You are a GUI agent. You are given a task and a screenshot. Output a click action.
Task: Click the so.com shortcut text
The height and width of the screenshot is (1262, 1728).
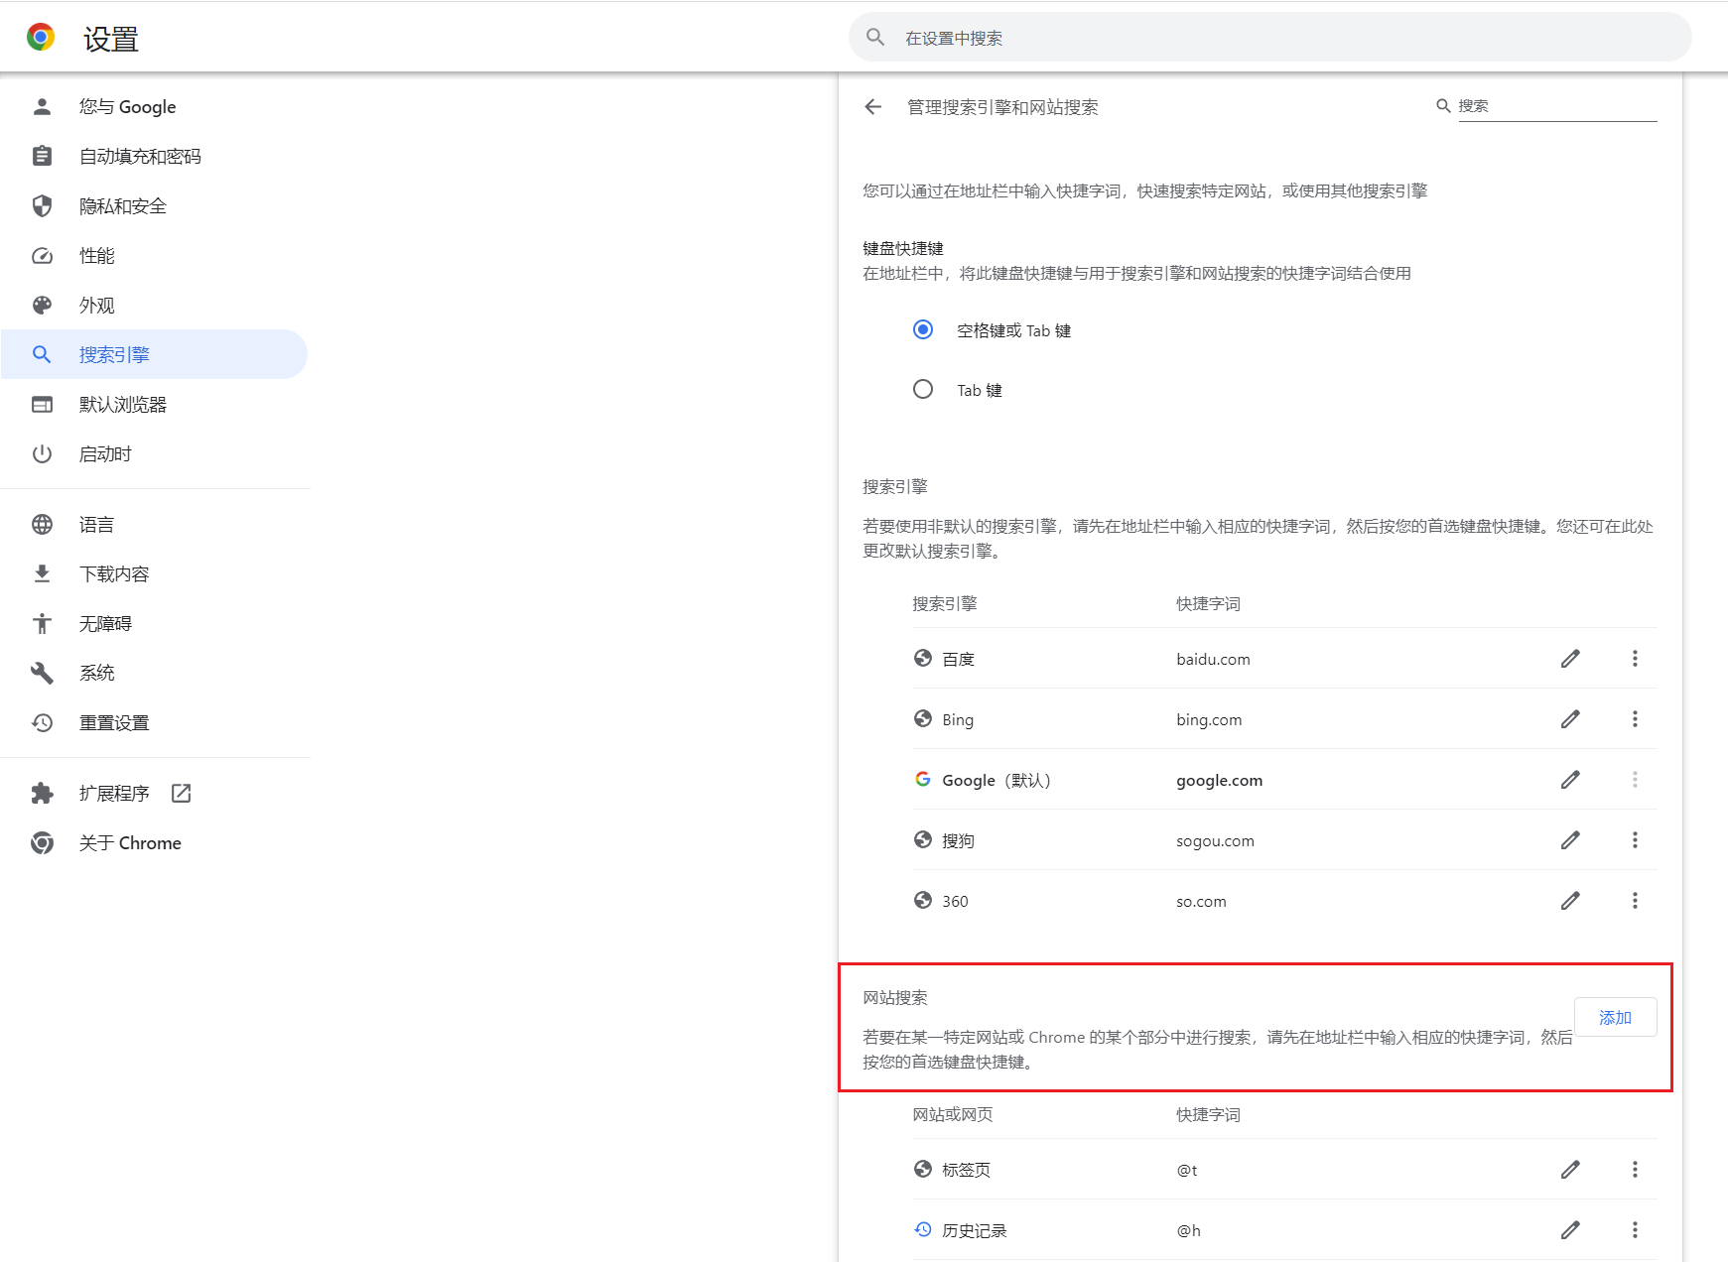point(1201,902)
